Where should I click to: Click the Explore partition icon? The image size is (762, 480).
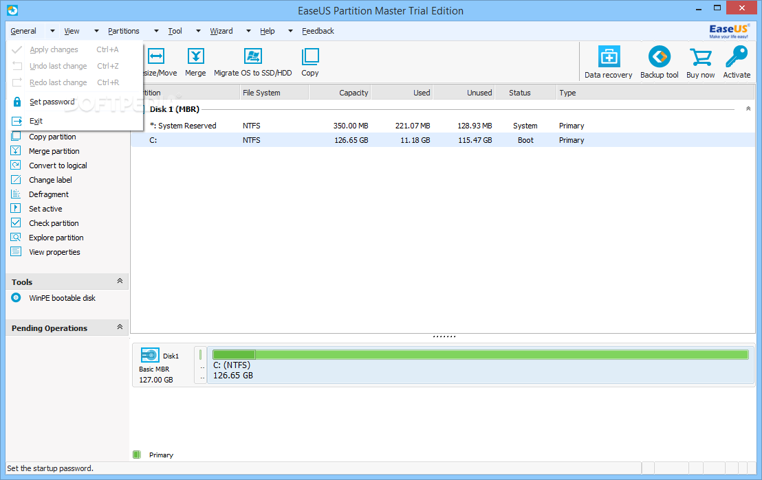16,238
